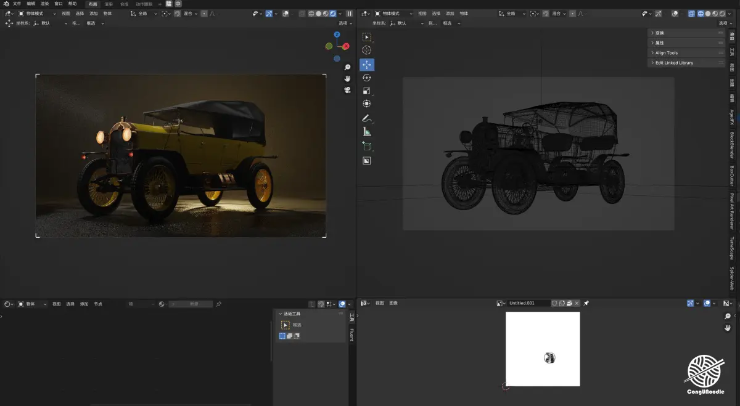The image size is (740, 406).
Task: Open the 渲染 menu in top bar
Action: [x=44, y=4]
